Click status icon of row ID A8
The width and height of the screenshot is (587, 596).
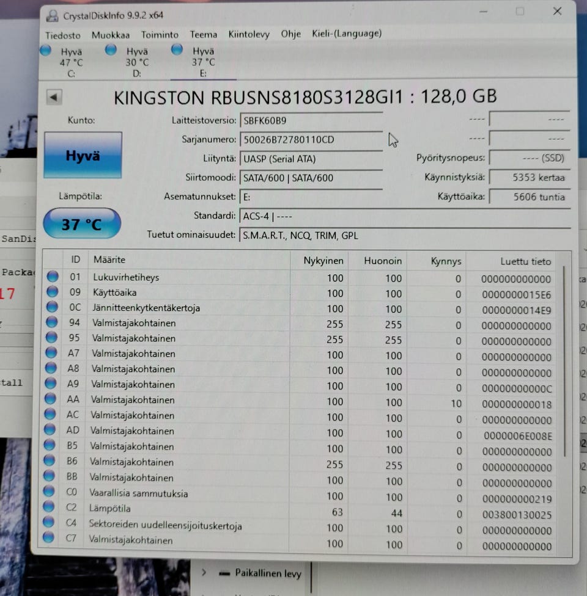pyautogui.click(x=51, y=368)
